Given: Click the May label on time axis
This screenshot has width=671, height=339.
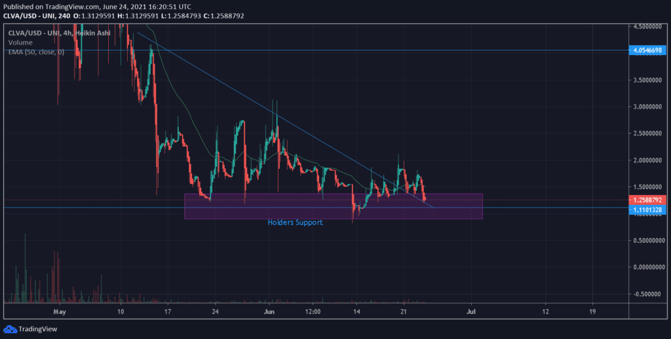Looking at the screenshot, I should (60, 312).
